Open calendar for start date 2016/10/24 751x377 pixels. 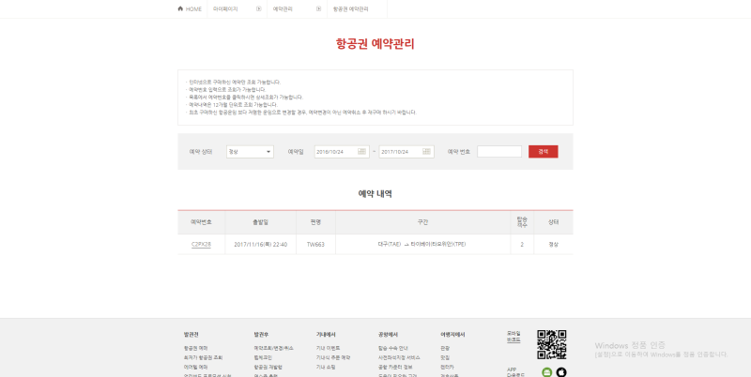(x=361, y=152)
